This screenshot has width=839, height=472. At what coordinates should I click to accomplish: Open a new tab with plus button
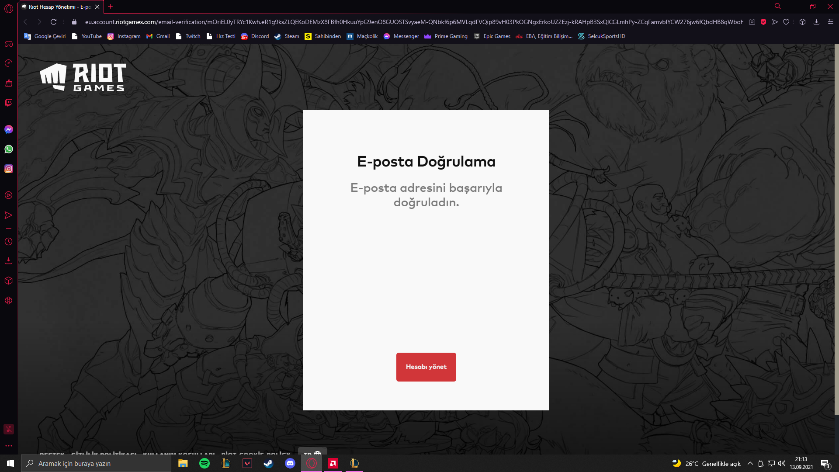(x=110, y=7)
